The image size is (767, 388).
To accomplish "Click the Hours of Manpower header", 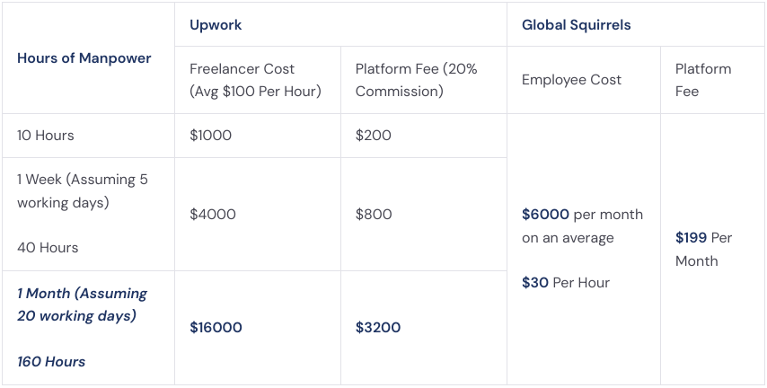I will [84, 58].
